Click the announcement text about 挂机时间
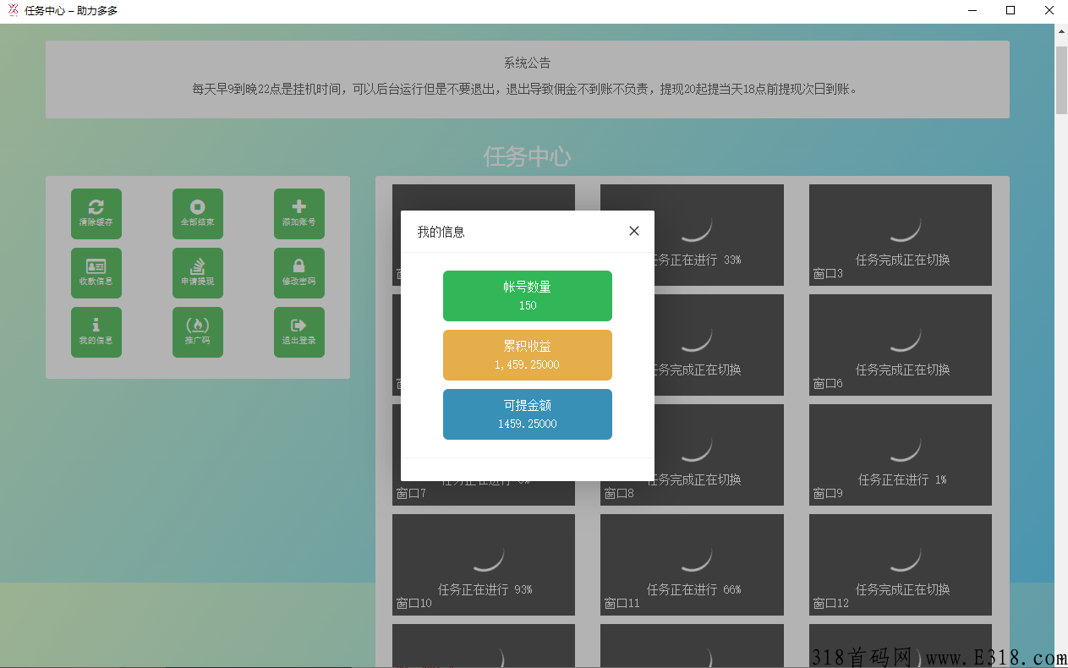The height and width of the screenshot is (668, 1068). (x=527, y=88)
